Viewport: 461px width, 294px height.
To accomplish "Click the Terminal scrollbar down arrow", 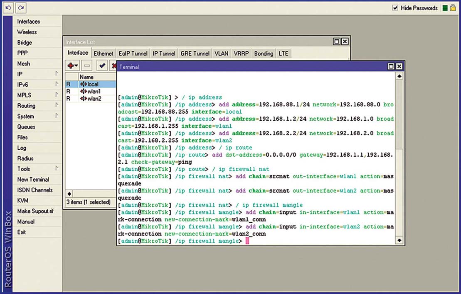I will [x=399, y=241].
